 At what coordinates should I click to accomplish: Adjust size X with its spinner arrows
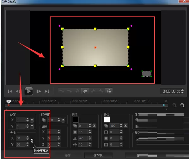coord(27,138)
